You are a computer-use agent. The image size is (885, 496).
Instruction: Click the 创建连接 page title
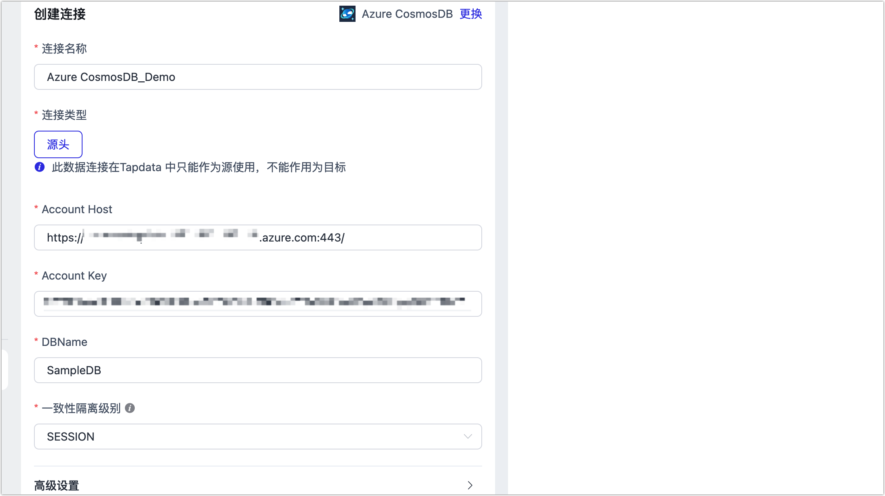point(59,14)
